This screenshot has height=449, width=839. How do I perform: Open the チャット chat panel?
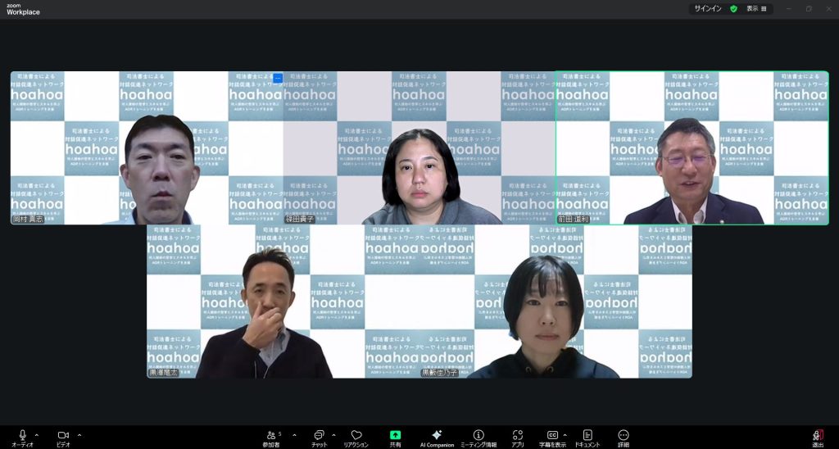pos(319,435)
